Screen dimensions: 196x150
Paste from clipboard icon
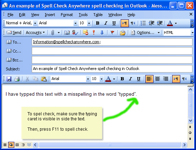tap(44, 79)
